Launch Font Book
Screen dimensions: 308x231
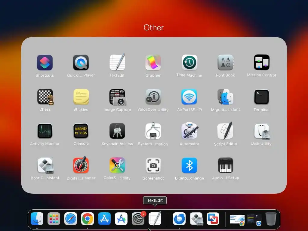pos(226,63)
